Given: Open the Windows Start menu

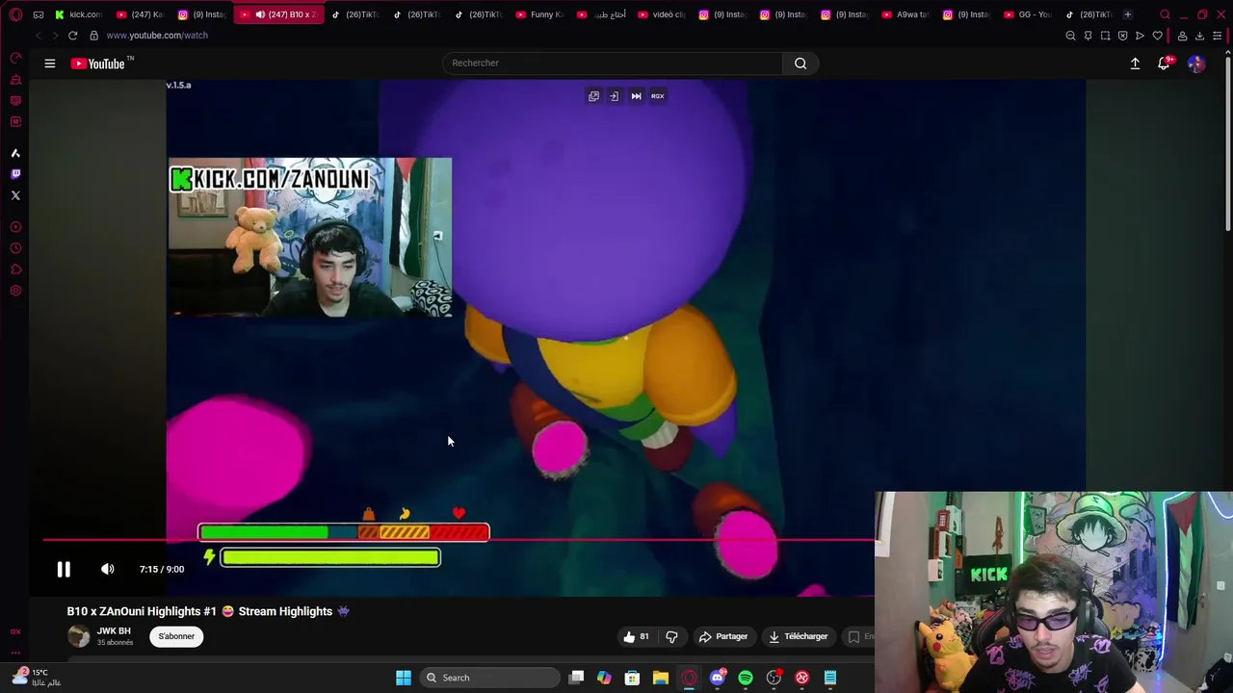Looking at the screenshot, I should tap(404, 678).
